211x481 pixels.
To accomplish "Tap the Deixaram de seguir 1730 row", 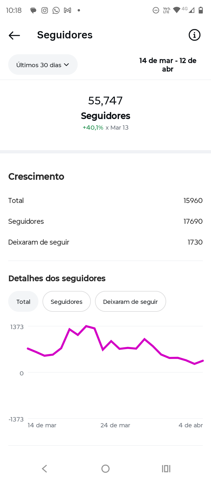I will coord(105,242).
